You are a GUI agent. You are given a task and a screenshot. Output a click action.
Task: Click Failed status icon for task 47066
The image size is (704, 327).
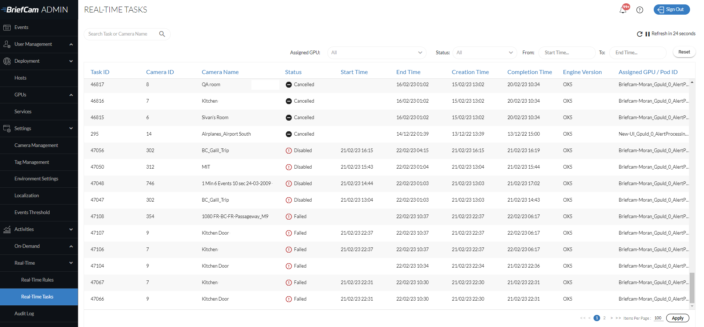(x=289, y=299)
